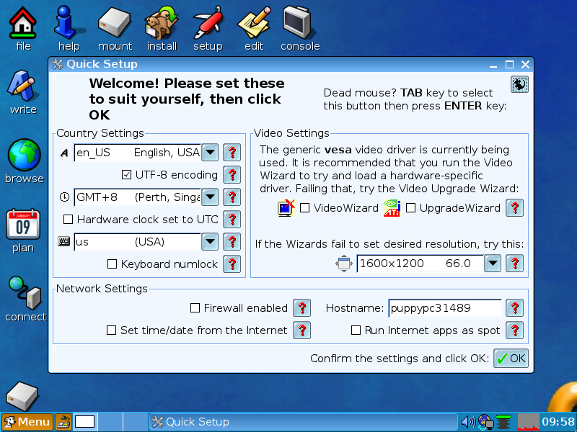This screenshot has height=432, width=577.
Task: Disable the UTF-8 encoding checkbox
Action: [x=127, y=174]
